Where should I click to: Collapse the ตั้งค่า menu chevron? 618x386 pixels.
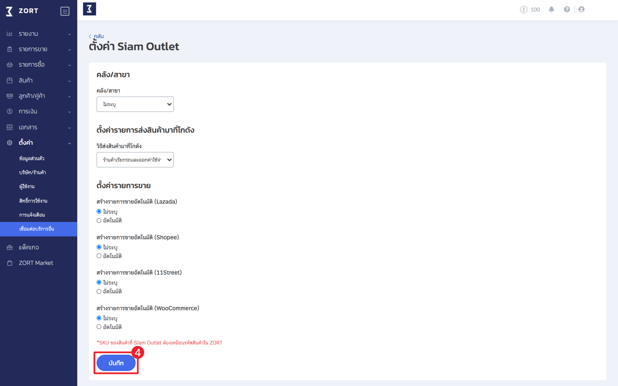(70, 143)
